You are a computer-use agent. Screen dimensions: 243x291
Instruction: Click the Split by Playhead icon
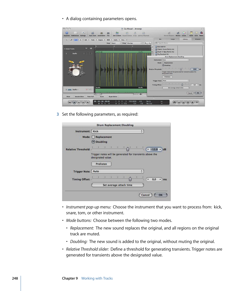pyautogui.click(x=143, y=33)
